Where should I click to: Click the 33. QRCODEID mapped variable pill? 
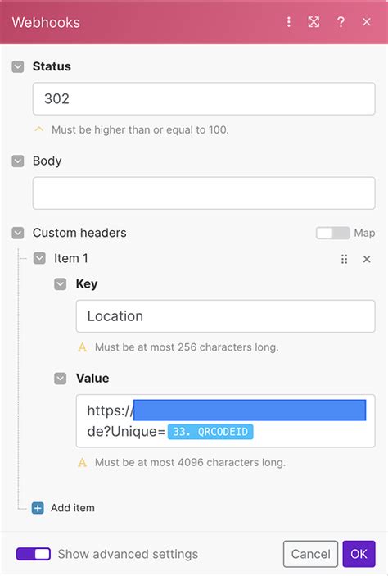[210, 432]
